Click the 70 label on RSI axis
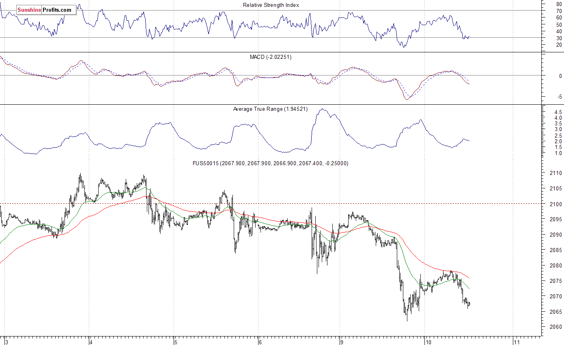The width and height of the screenshot is (564, 345). 559,11
